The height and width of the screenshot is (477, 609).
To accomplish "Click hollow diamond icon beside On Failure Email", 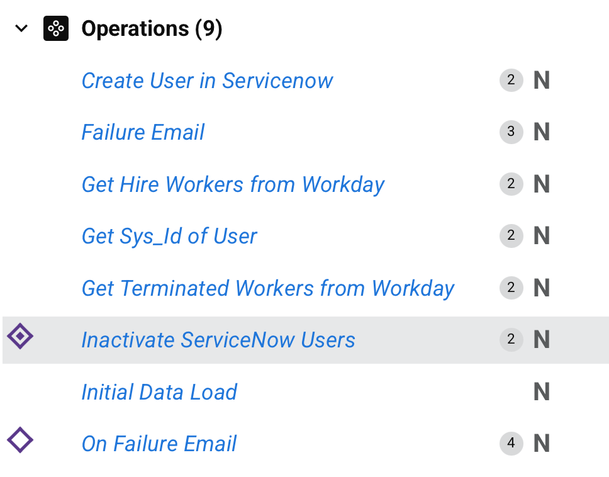I will tap(20, 440).
